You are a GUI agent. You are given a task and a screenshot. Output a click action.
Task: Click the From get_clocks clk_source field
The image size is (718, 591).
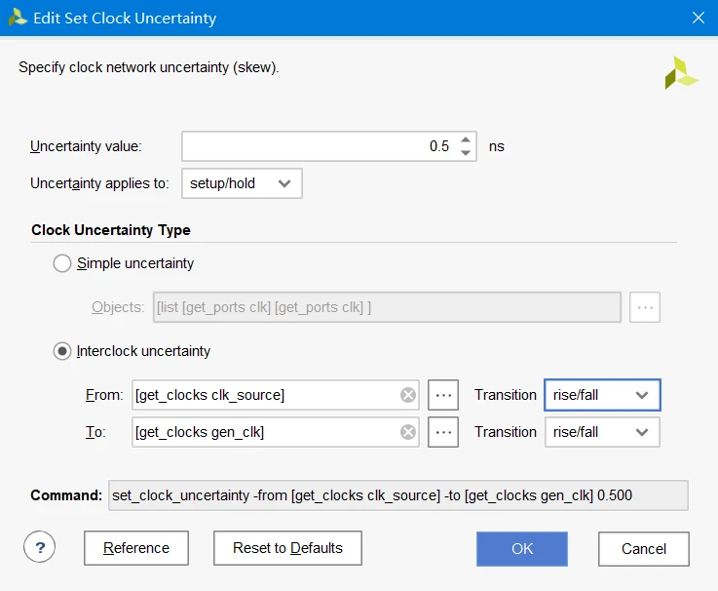click(x=263, y=395)
